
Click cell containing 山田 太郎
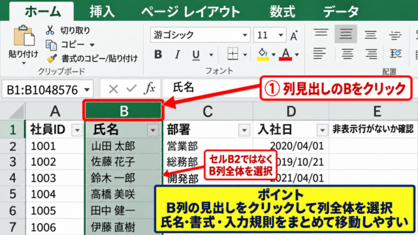pyautogui.click(x=123, y=146)
